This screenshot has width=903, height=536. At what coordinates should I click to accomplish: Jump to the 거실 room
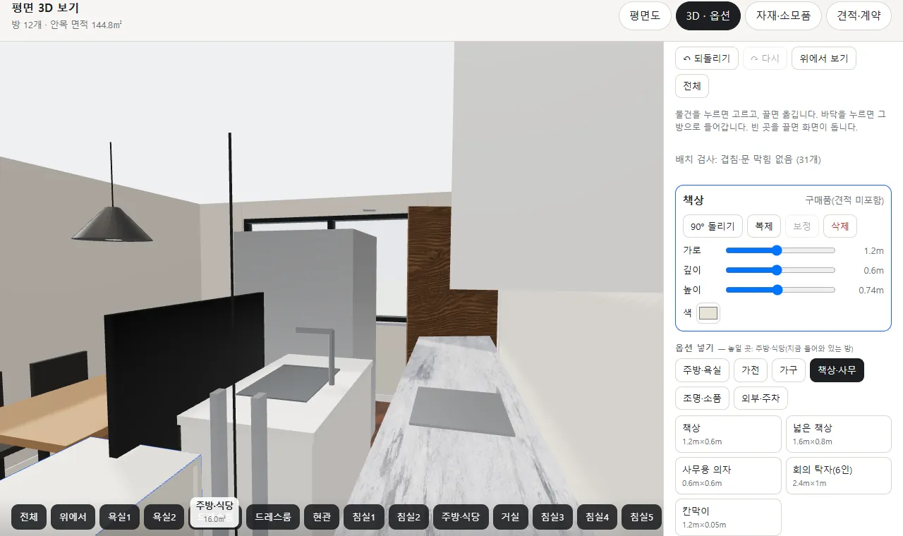pyautogui.click(x=510, y=517)
